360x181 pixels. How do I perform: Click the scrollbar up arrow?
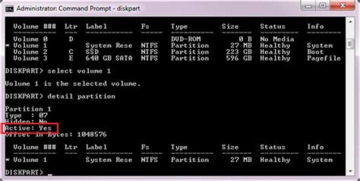pos(350,22)
